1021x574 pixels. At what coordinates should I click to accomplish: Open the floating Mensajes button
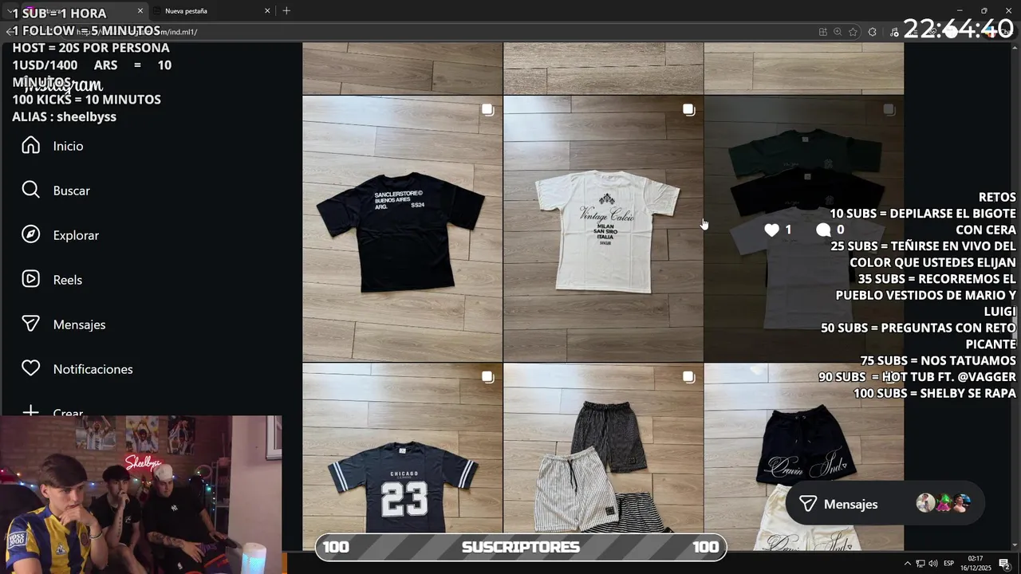pos(885,504)
